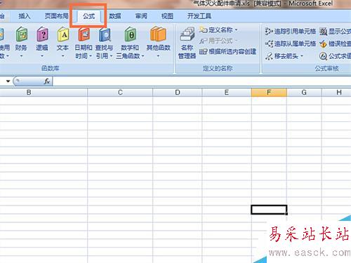Select column H header
The image size is (351, 263).
click(x=336, y=93)
